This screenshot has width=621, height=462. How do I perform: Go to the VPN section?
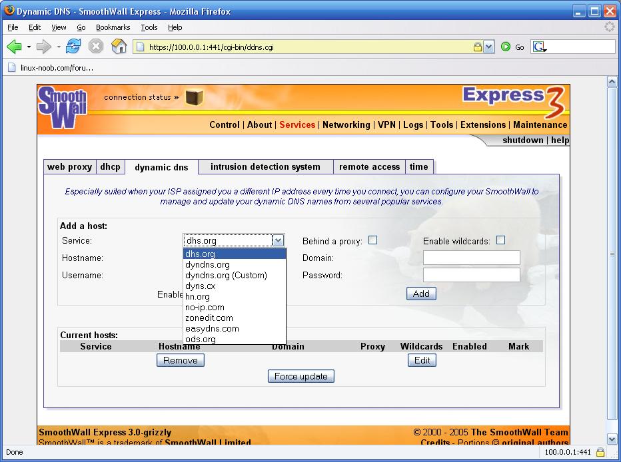point(386,124)
